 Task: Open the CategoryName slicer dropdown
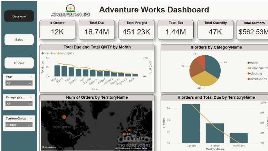tap(19, 104)
